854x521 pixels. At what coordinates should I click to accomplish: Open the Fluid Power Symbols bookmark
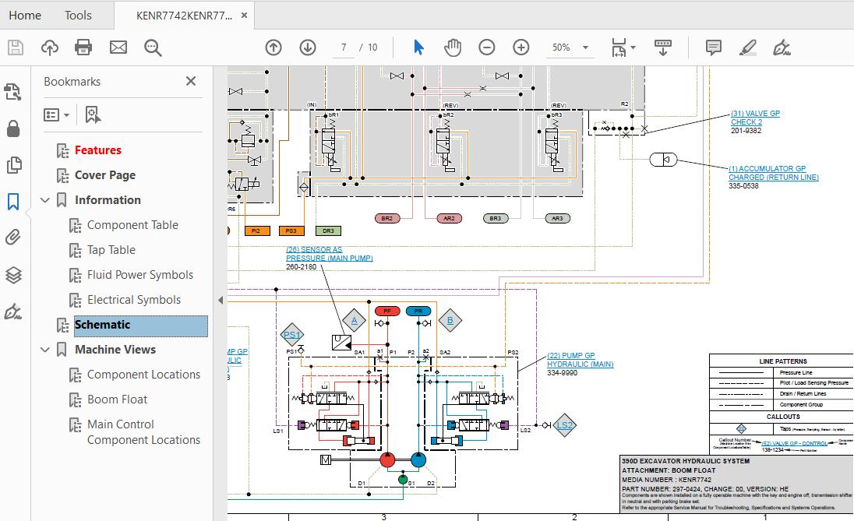click(140, 275)
